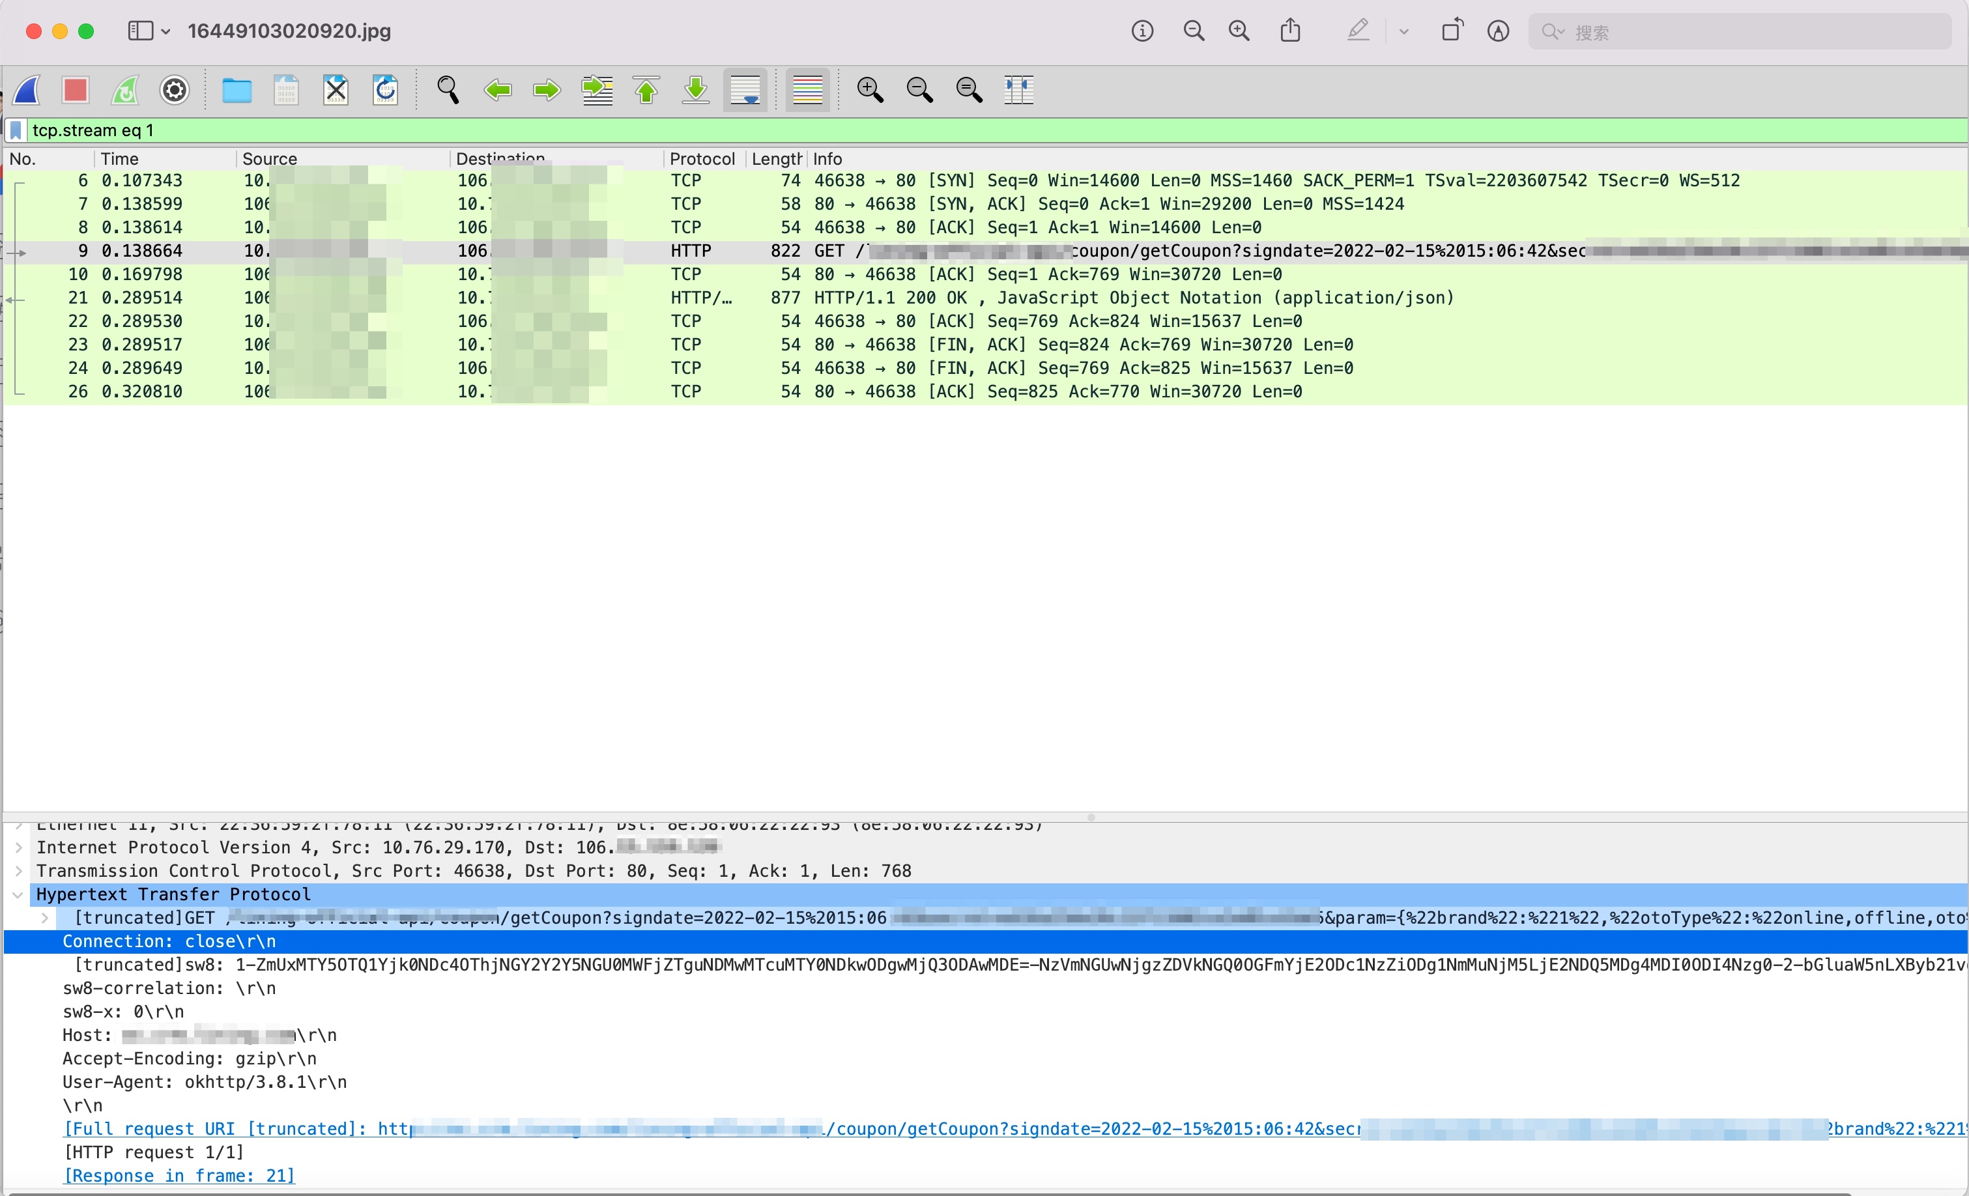Screen dimensions: 1969x1196
Task: Click the find packet magnifier icon
Action: pos(448,91)
